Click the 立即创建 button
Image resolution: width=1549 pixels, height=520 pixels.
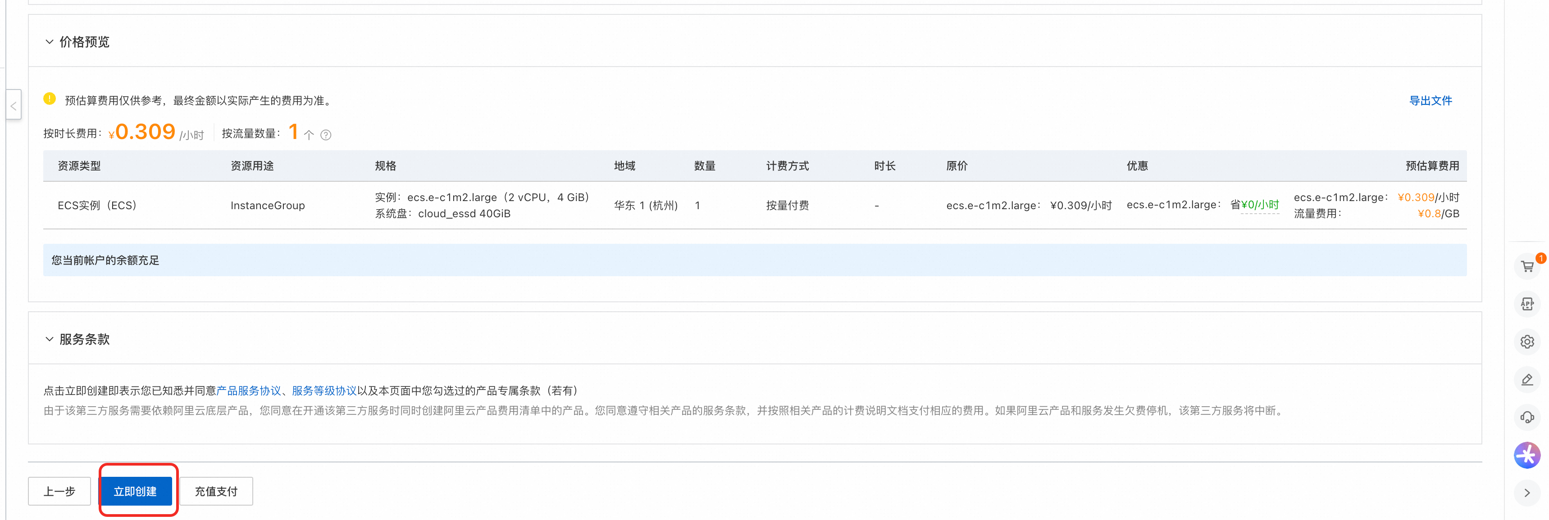136,491
